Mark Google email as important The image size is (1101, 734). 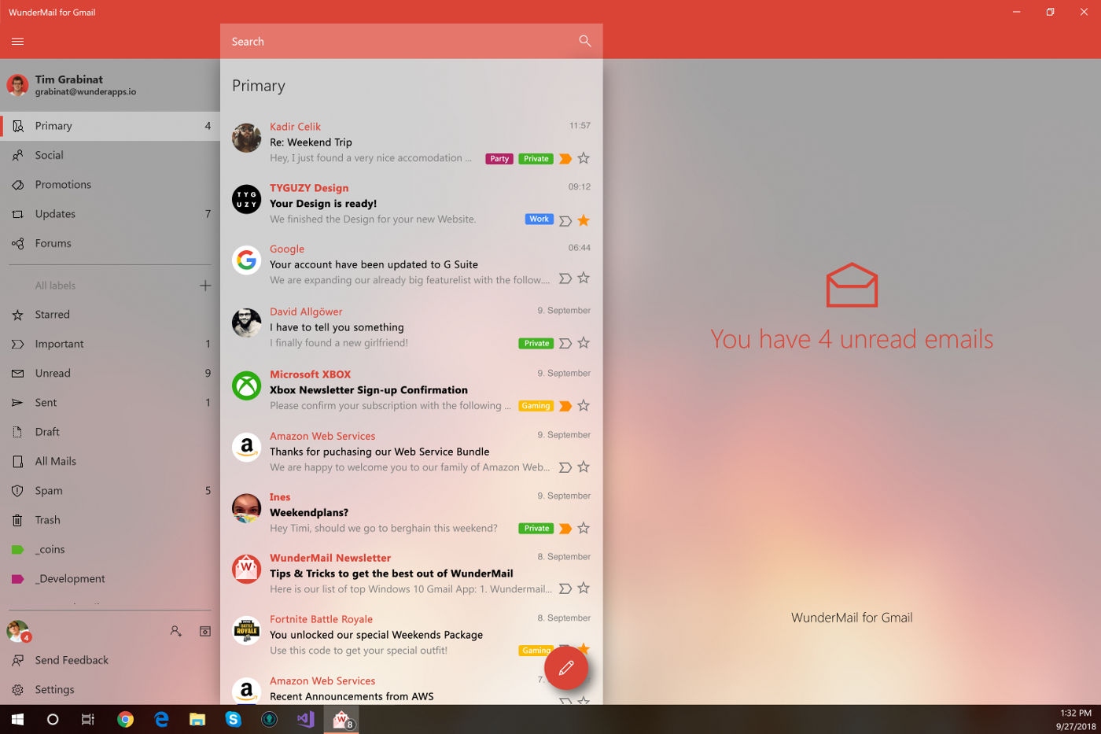(565, 278)
